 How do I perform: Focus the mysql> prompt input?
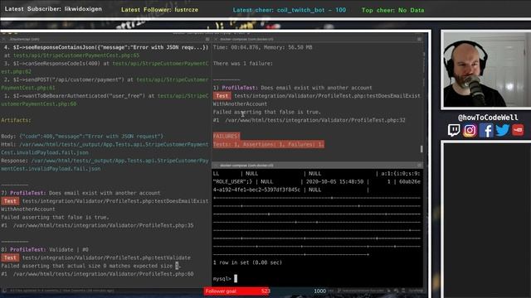(236, 278)
